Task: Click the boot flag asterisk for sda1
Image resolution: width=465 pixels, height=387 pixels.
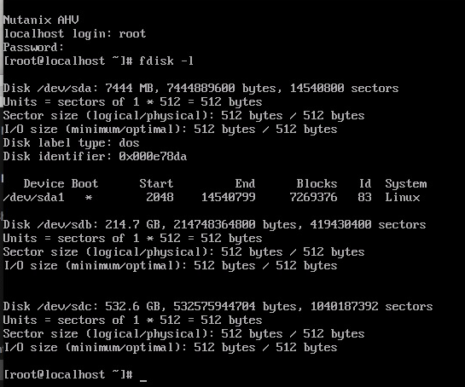Action: click(x=89, y=198)
